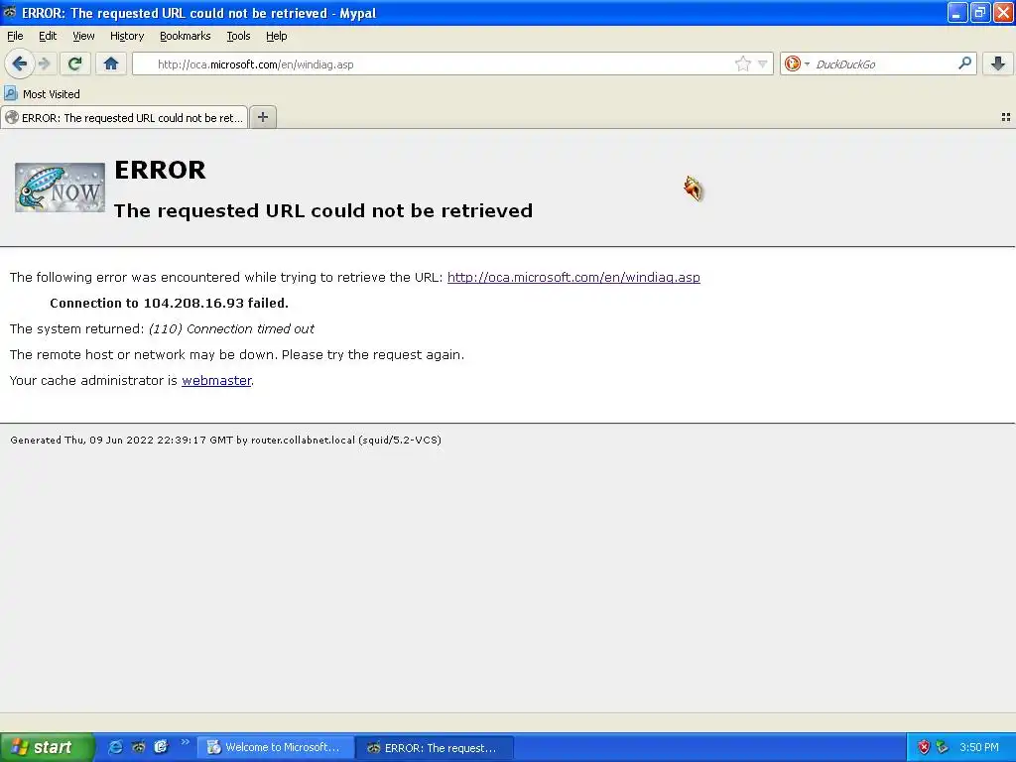The height and width of the screenshot is (762, 1016).
Task: Click the Squid NOW logo image
Action: pyautogui.click(x=60, y=188)
